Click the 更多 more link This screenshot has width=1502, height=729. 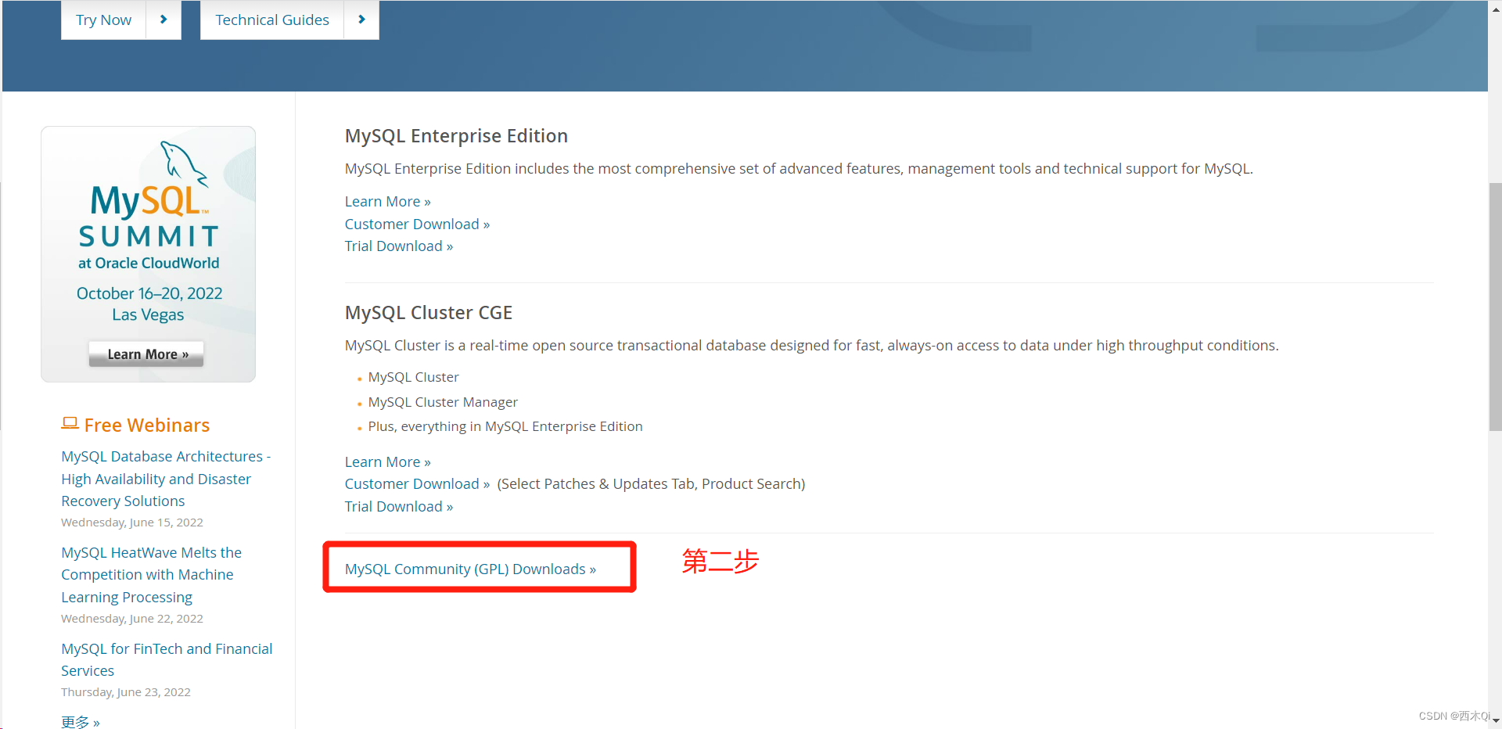[81, 722]
